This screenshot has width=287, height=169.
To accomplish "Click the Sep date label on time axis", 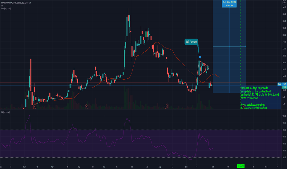I will pyautogui.click(x=186, y=167).
